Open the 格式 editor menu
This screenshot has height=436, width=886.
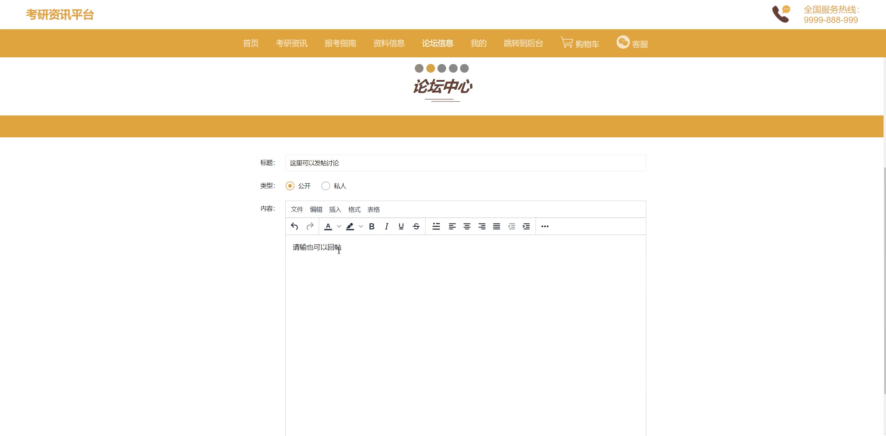pyautogui.click(x=354, y=210)
